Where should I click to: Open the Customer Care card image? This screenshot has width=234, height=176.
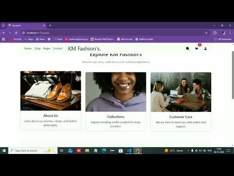click(x=181, y=92)
